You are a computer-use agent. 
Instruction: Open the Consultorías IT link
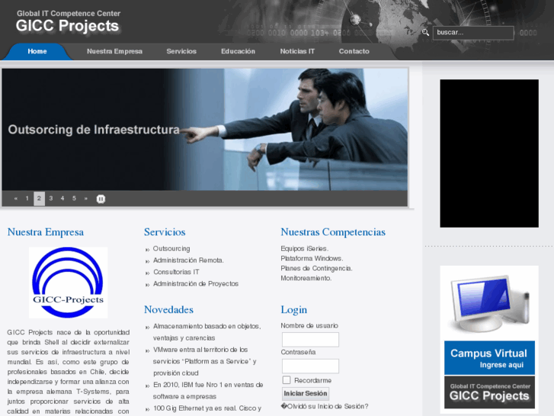click(176, 272)
